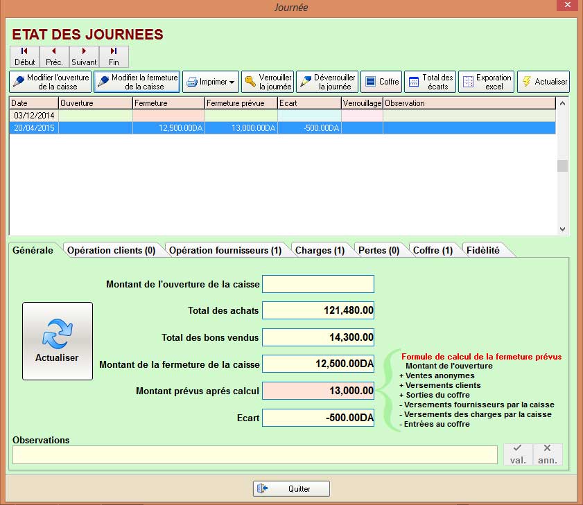Click the Total des bons vendus field
The height and width of the screenshot is (505, 583).
pos(318,337)
